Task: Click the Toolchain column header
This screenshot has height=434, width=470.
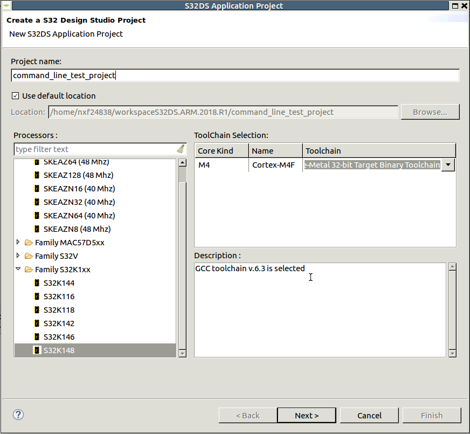Action: pyautogui.click(x=379, y=151)
